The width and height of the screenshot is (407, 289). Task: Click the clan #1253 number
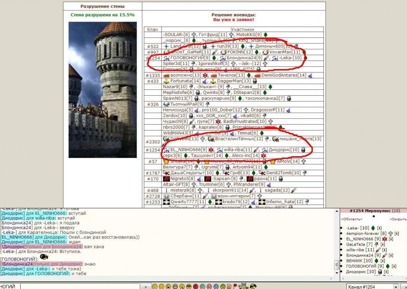(153, 202)
